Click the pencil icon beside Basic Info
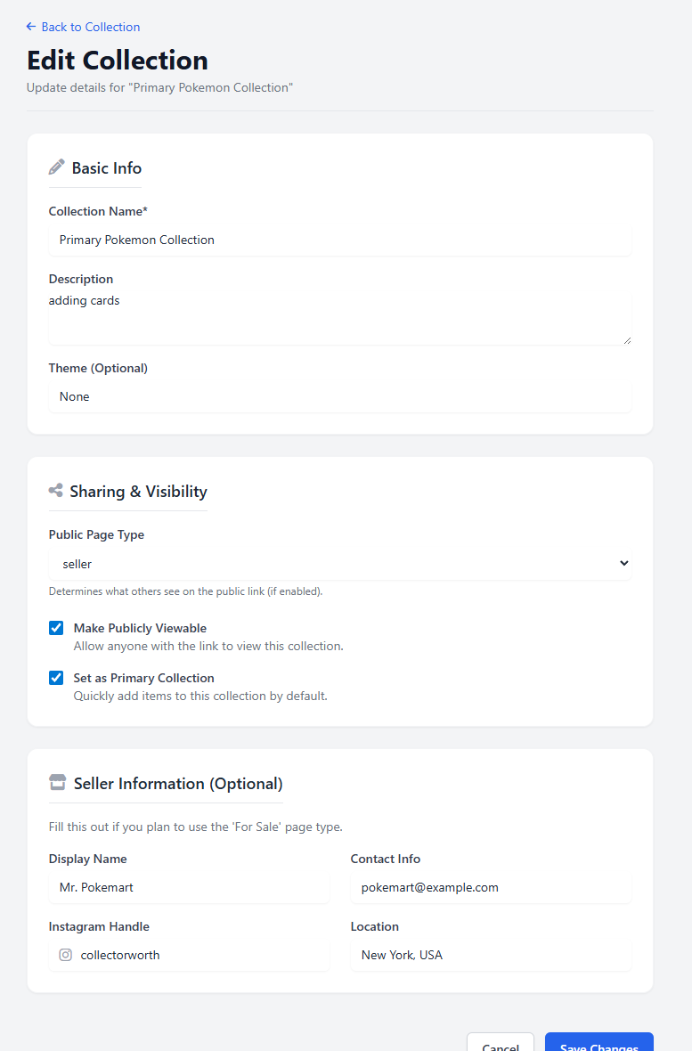The height and width of the screenshot is (1051, 692). coord(56,167)
